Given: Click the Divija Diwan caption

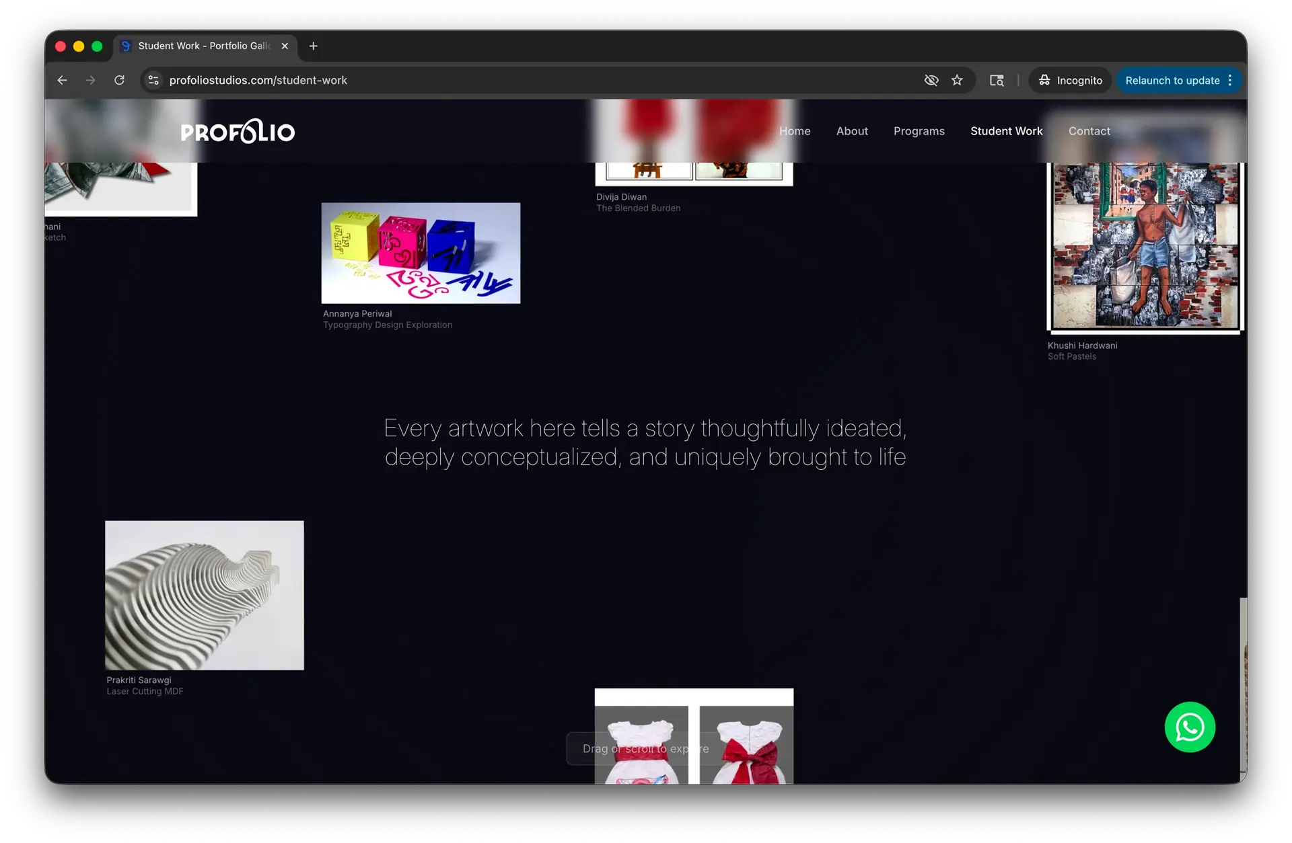Looking at the screenshot, I should (621, 197).
